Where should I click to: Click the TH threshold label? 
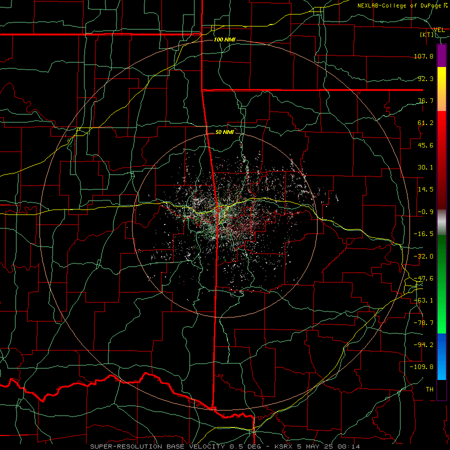(429, 389)
